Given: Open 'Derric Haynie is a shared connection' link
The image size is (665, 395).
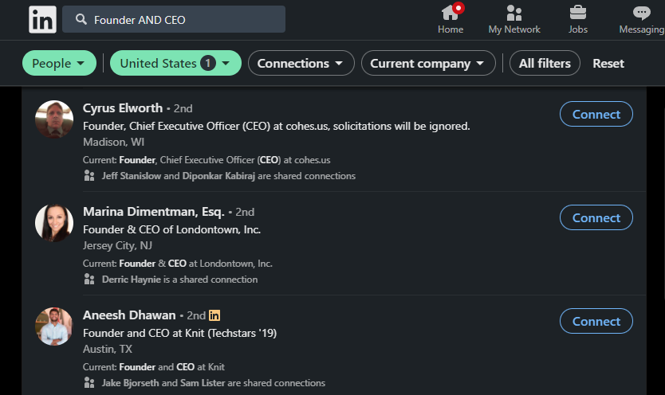Looking at the screenshot, I should coord(180,280).
